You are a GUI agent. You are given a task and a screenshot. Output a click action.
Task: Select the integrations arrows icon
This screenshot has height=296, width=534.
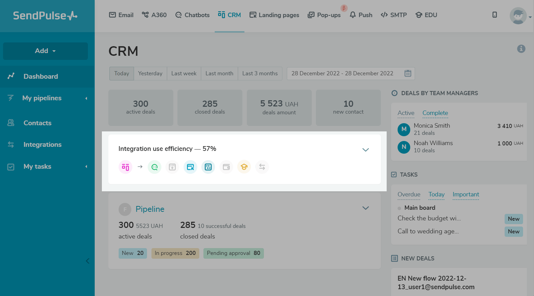tap(262, 167)
